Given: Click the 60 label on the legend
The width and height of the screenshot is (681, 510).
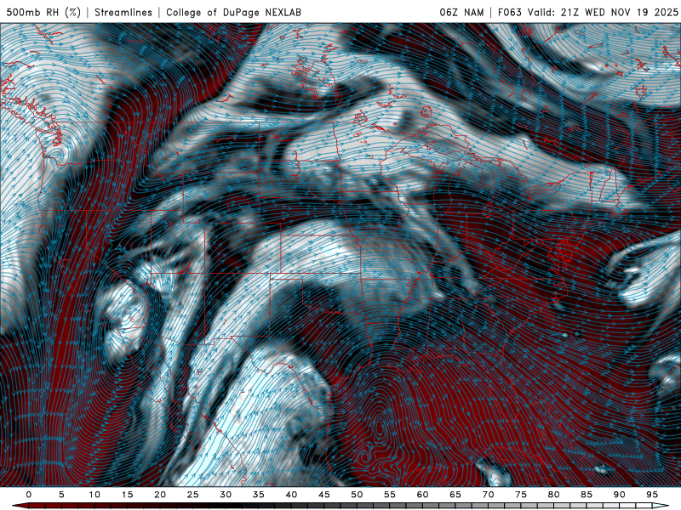Looking at the screenshot, I should [x=422, y=495].
